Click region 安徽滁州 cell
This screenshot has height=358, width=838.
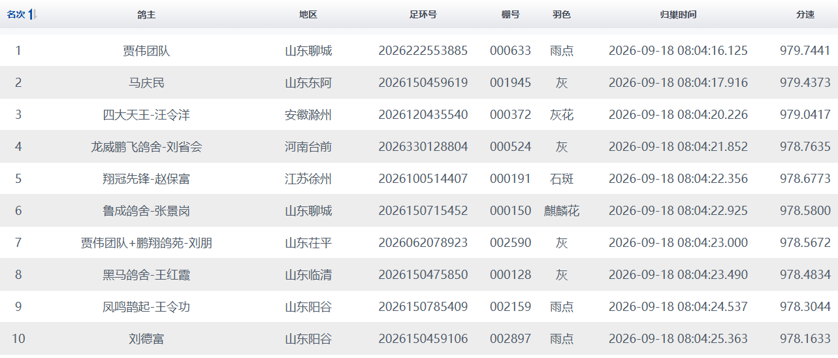tap(308, 114)
